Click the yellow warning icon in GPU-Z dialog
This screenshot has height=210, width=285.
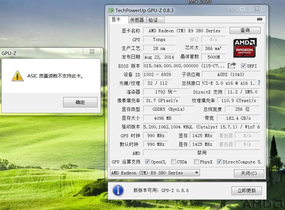click(x=17, y=76)
